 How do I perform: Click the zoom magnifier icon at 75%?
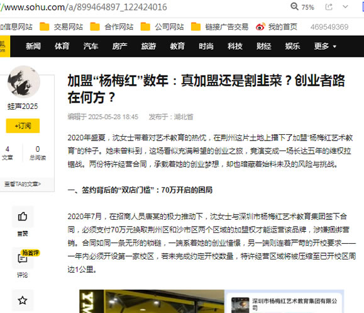[x=294, y=6]
